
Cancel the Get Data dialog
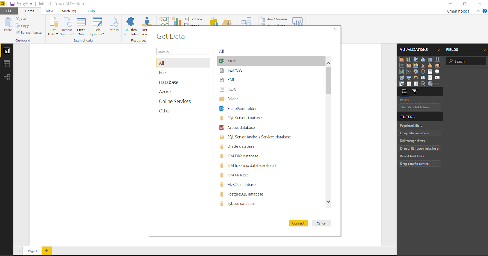click(321, 223)
